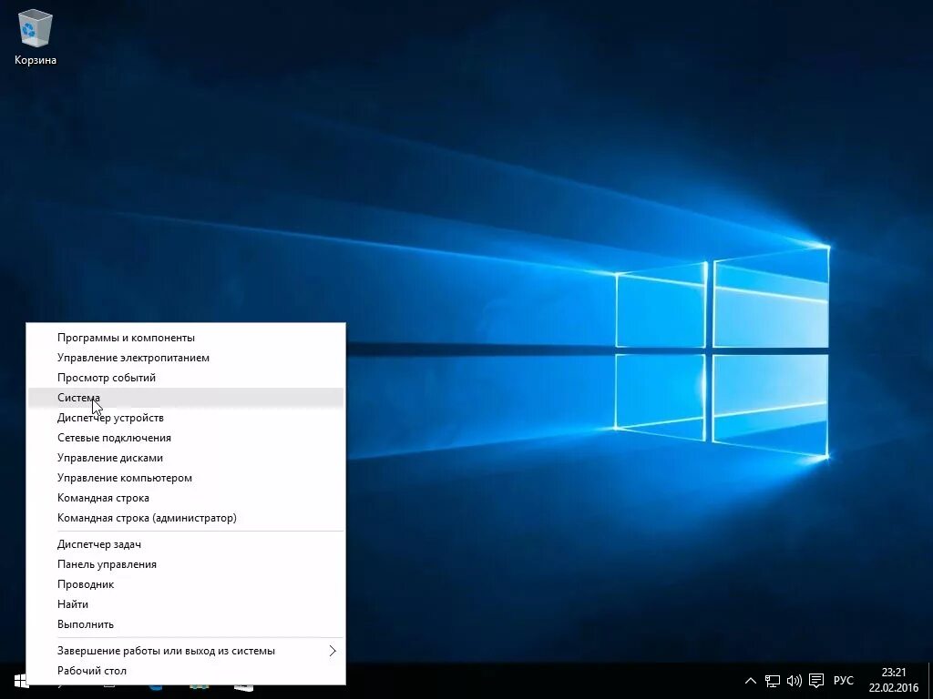The image size is (933, 699).
Task: Expand the Завершение работы submenu arrow
Action: (333, 651)
